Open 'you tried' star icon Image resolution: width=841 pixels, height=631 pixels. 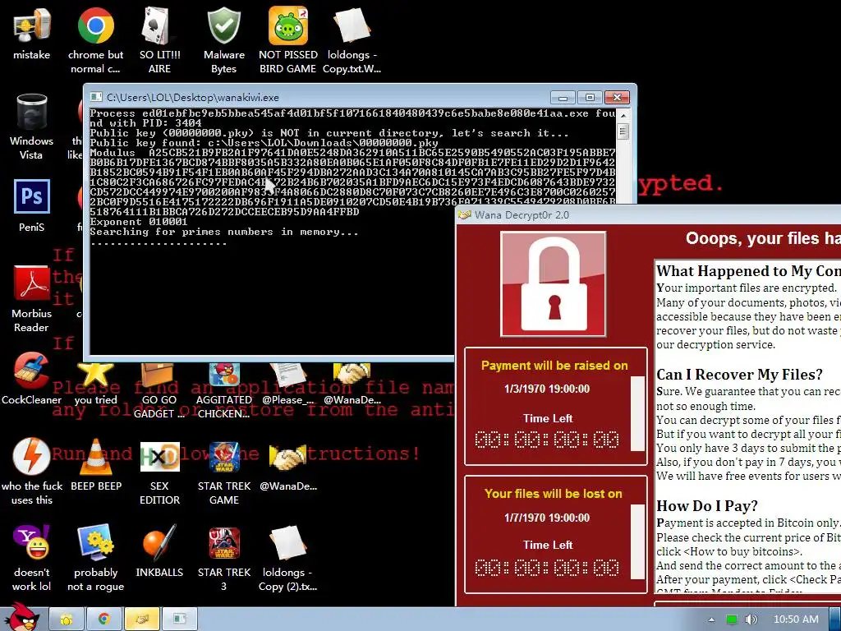[x=95, y=384]
